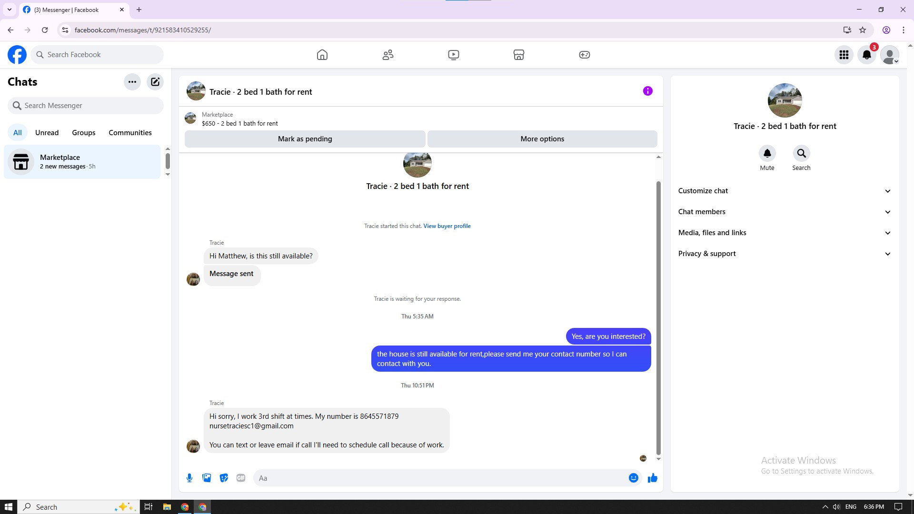Open the notifications bell
Viewport: 914px width, 514px height.
[x=866, y=55]
